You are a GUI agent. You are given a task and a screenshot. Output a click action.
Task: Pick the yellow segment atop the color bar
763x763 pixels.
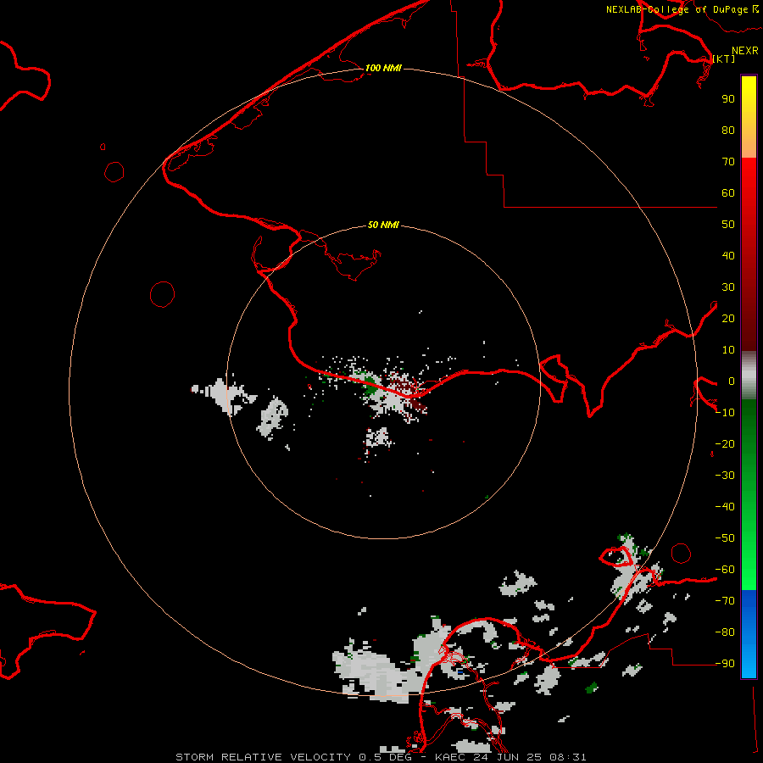(749, 117)
